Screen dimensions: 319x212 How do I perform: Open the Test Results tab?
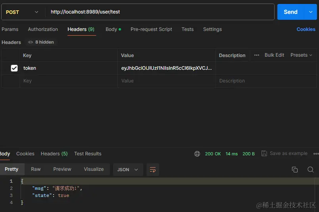click(x=88, y=154)
